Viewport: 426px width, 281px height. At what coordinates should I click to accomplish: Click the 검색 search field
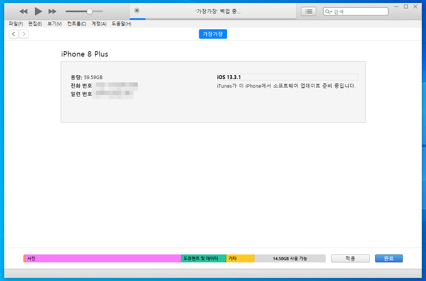pos(356,11)
